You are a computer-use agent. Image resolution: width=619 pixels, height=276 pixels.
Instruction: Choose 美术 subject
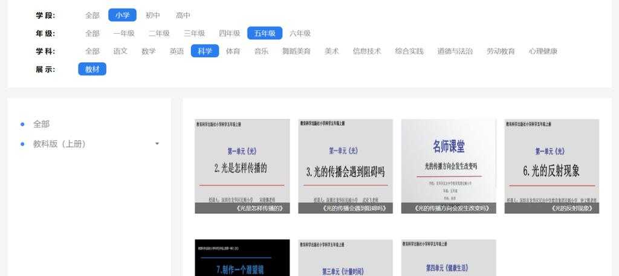point(332,51)
